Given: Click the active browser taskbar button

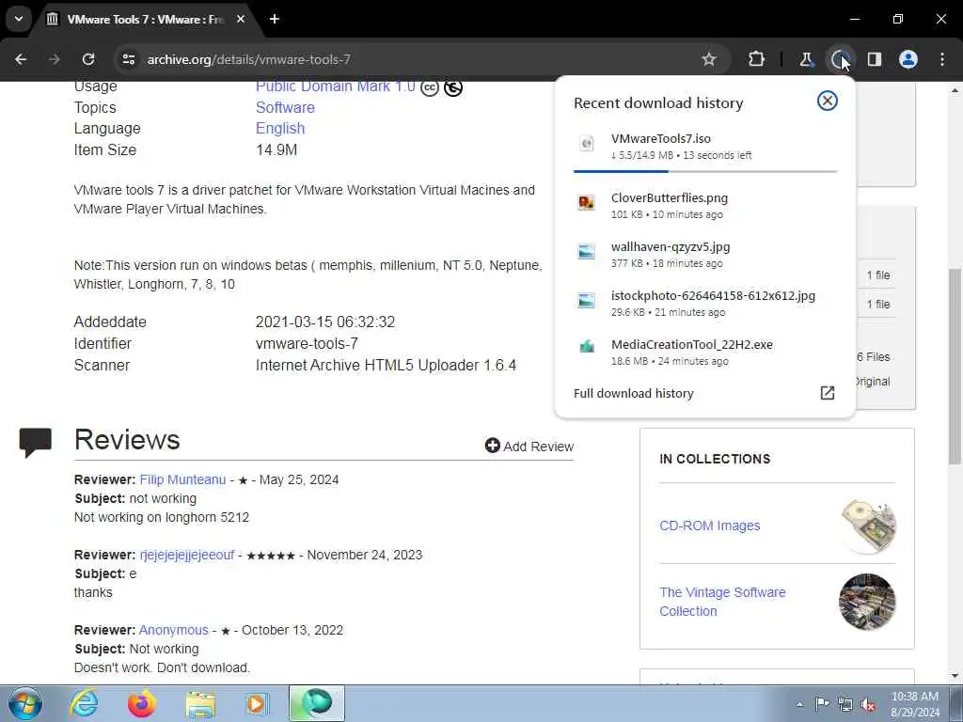Looking at the screenshot, I should pos(316,703).
